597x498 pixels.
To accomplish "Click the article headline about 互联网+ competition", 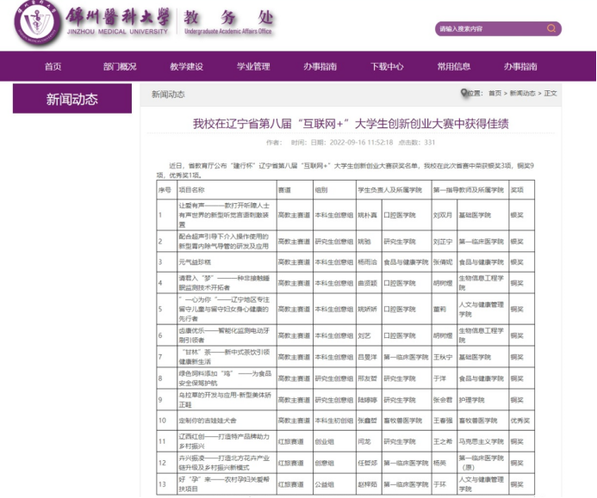I will (x=351, y=123).
